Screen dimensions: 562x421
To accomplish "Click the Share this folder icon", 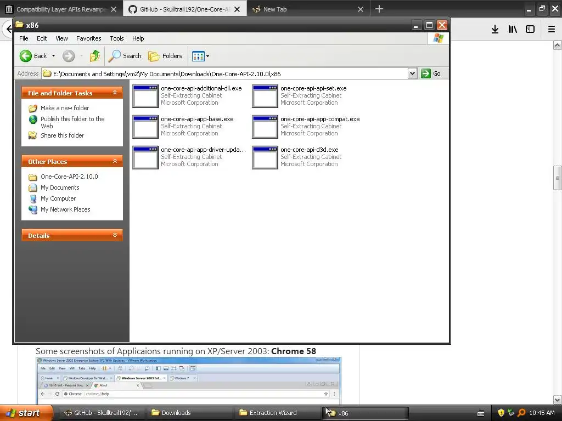I will click(33, 135).
